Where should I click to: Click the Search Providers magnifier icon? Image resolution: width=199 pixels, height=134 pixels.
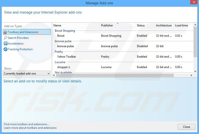pyautogui.click(x=5, y=38)
